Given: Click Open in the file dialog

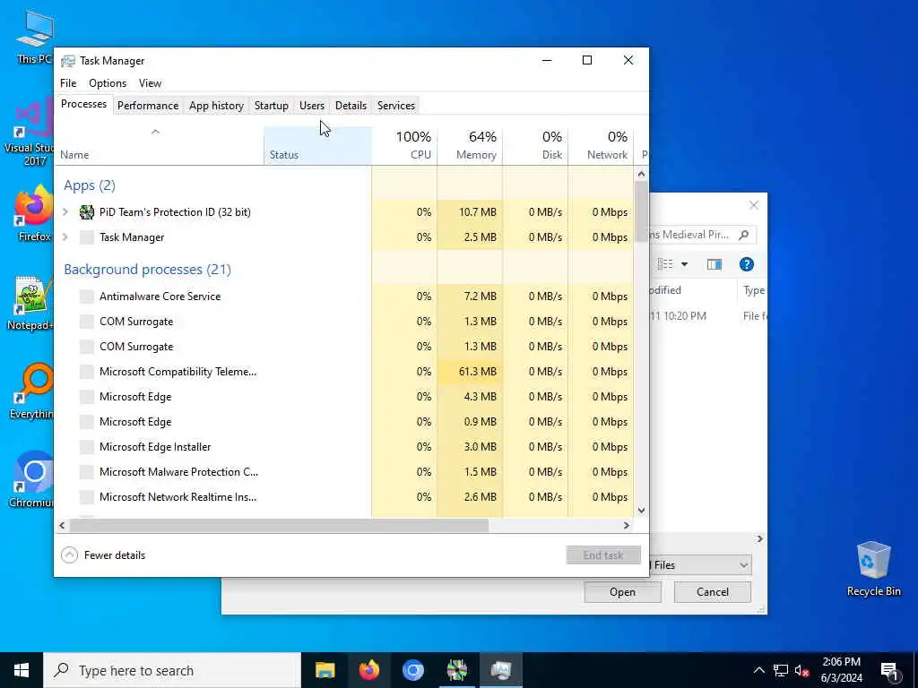Looking at the screenshot, I should 622,592.
